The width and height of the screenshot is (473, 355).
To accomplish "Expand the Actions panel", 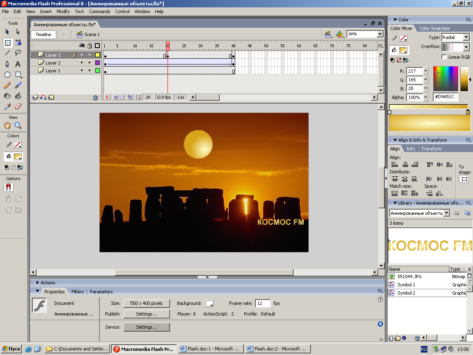I will coord(38,283).
